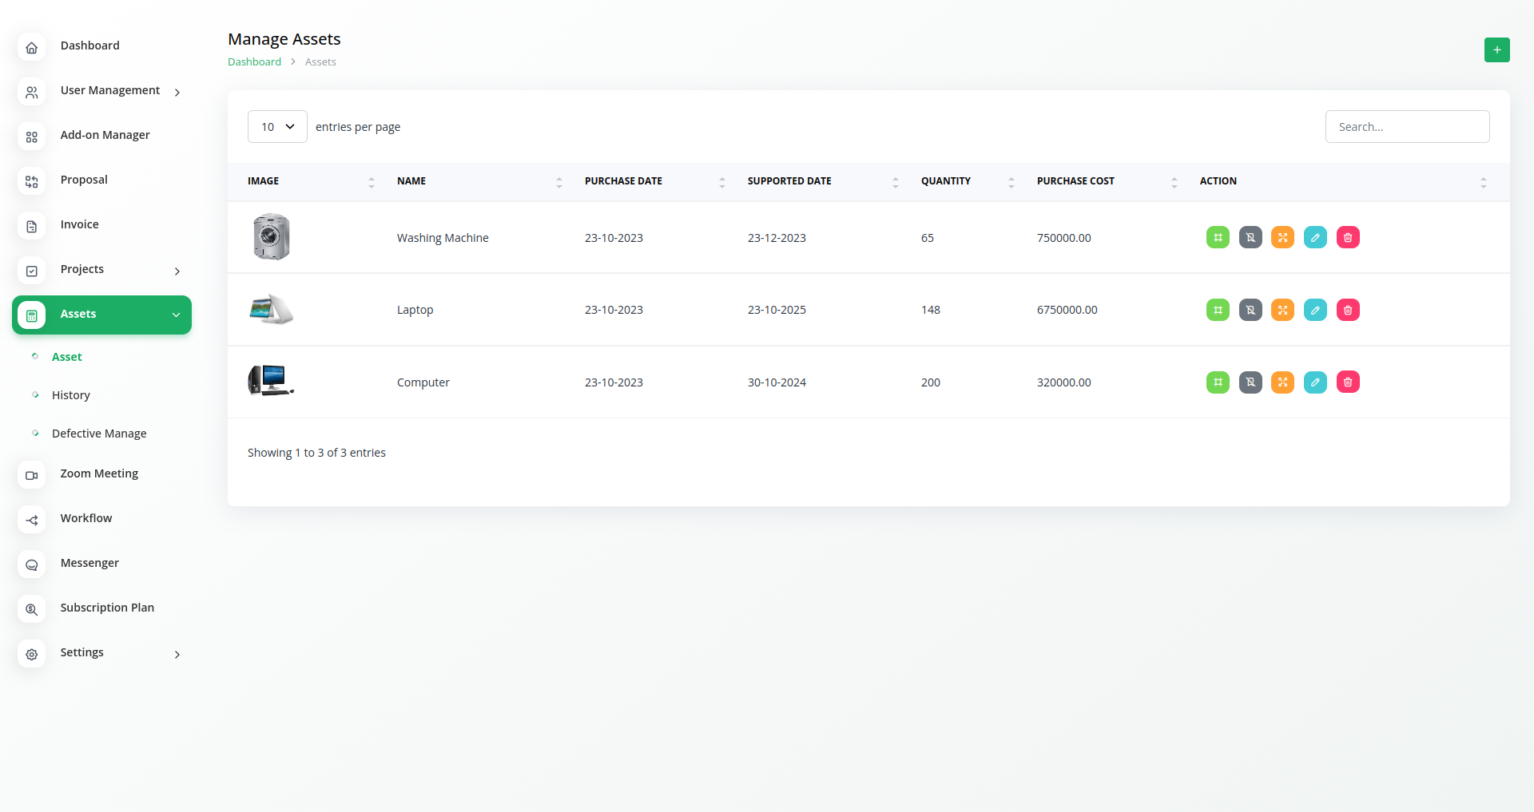
Task: Click the green add asset plus button
Action: (x=1496, y=50)
